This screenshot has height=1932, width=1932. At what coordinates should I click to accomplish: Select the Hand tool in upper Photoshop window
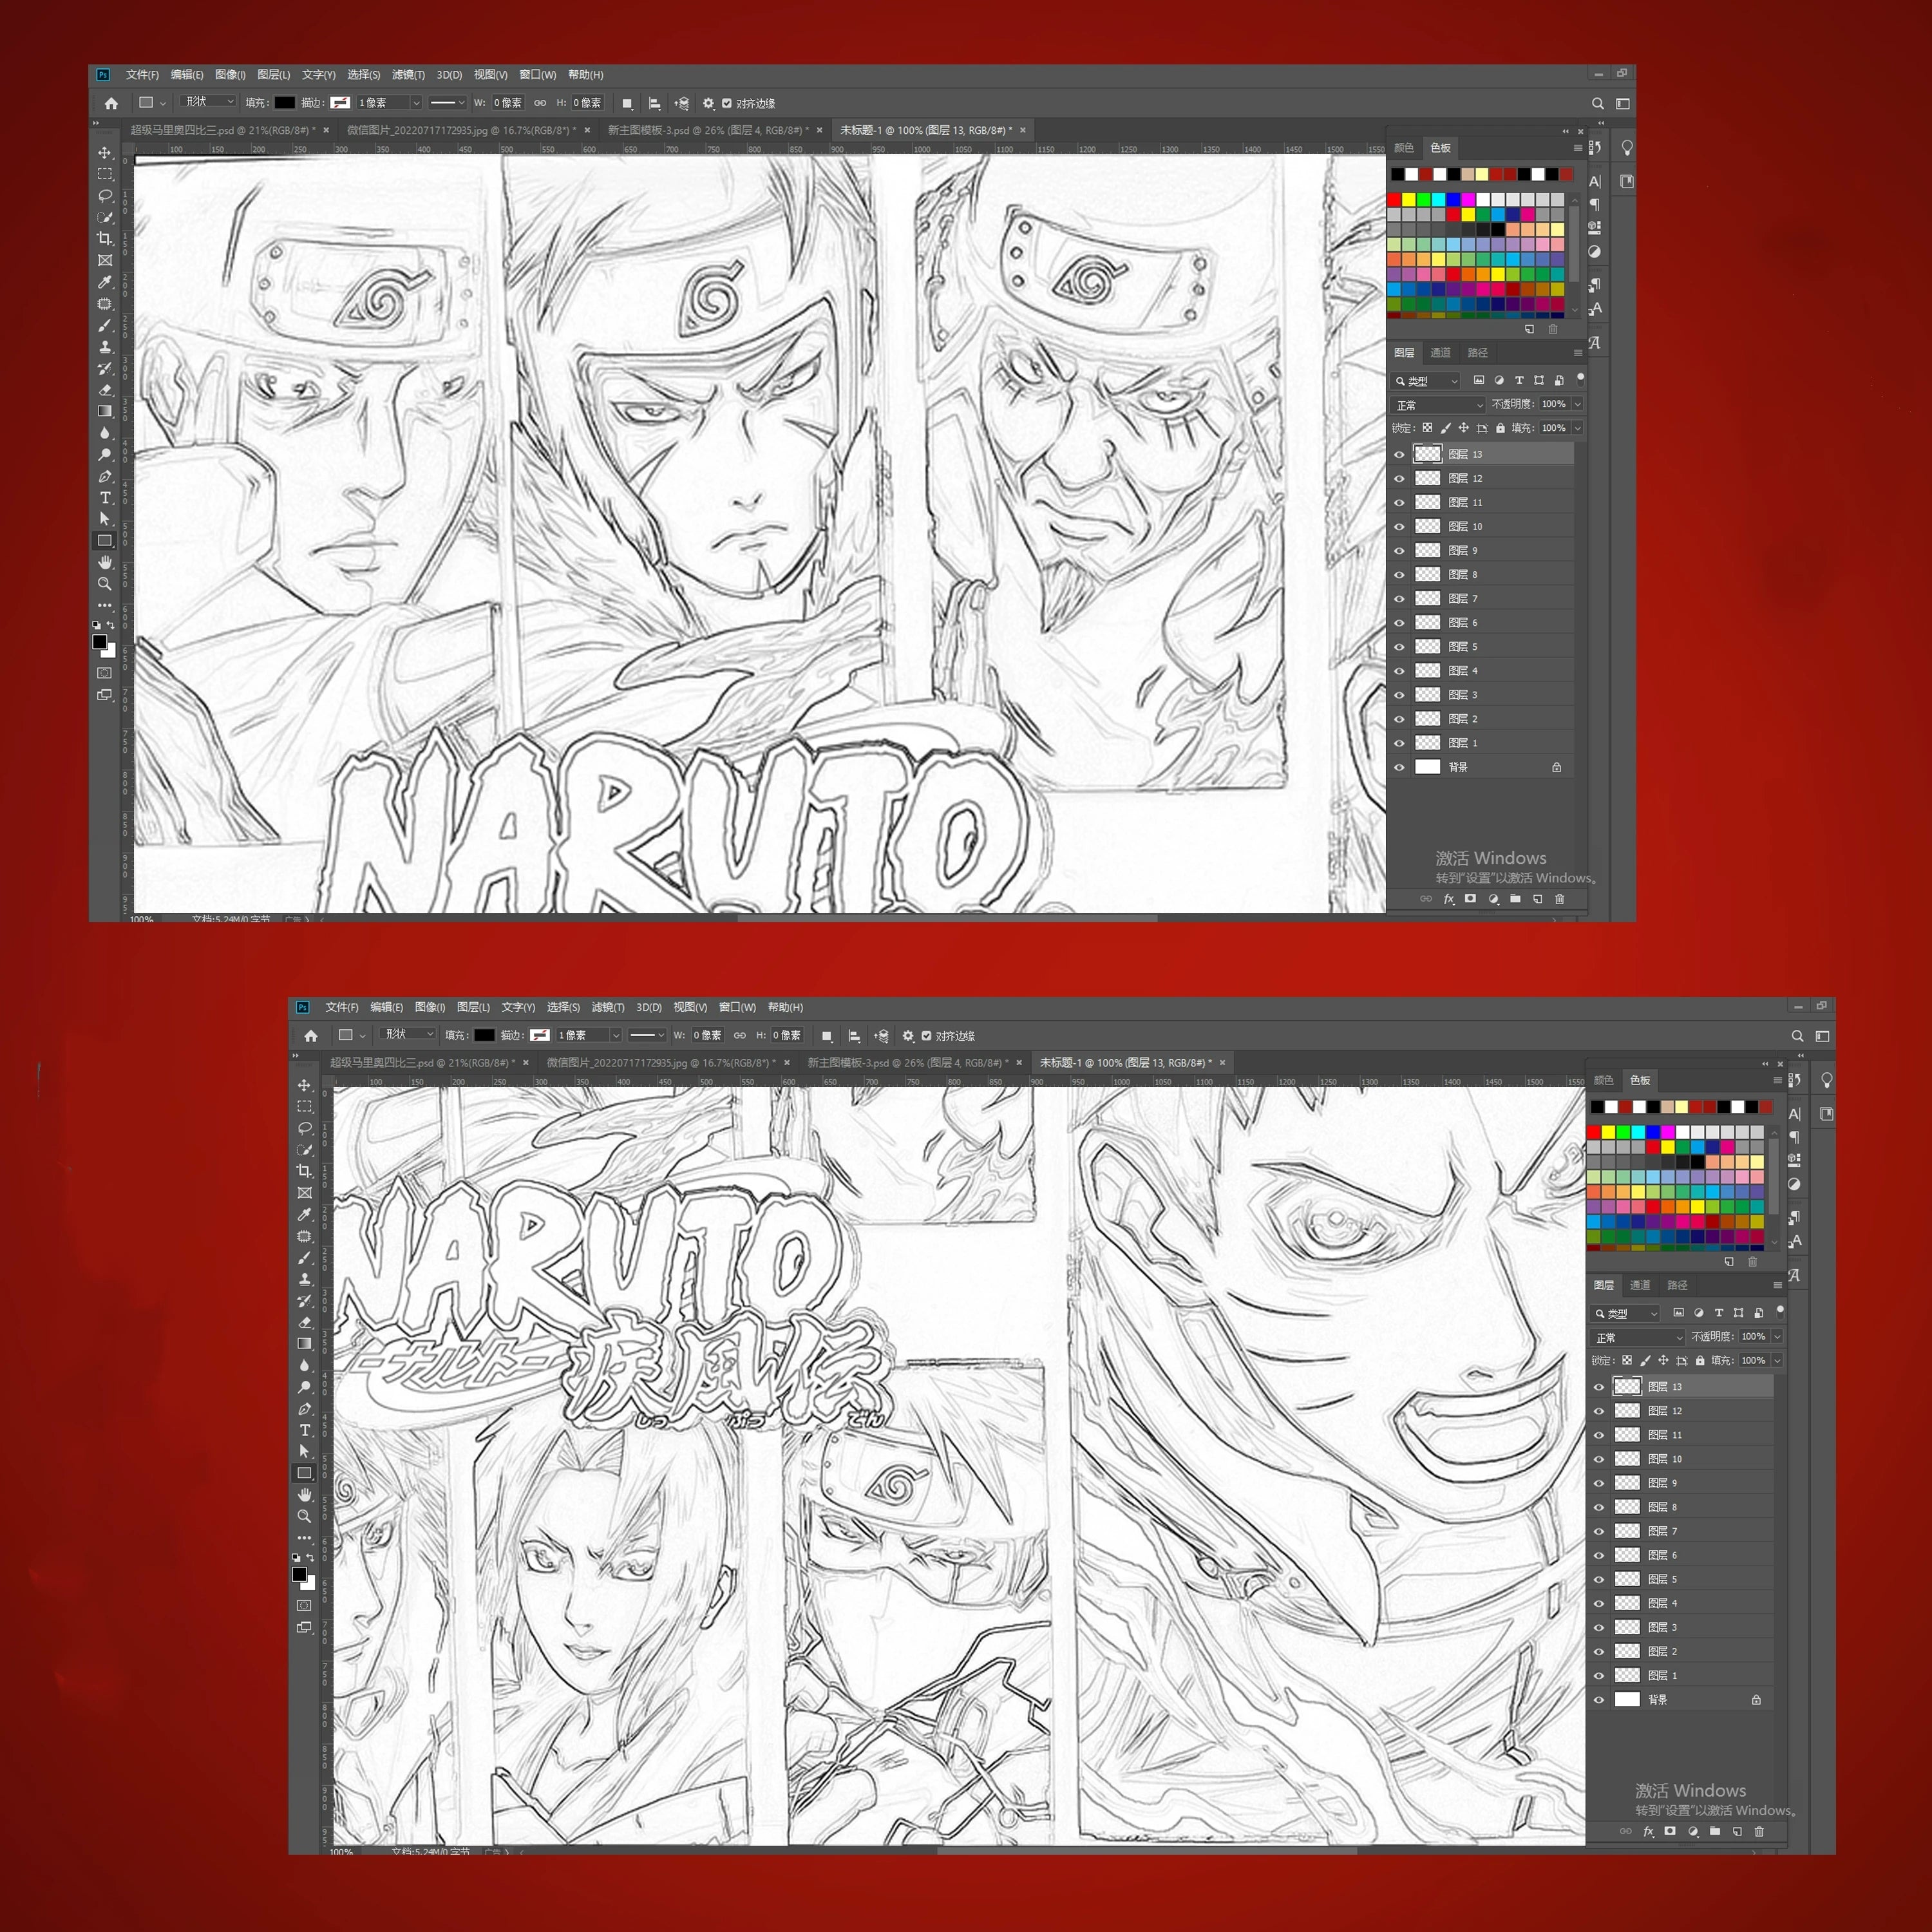(104, 563)
